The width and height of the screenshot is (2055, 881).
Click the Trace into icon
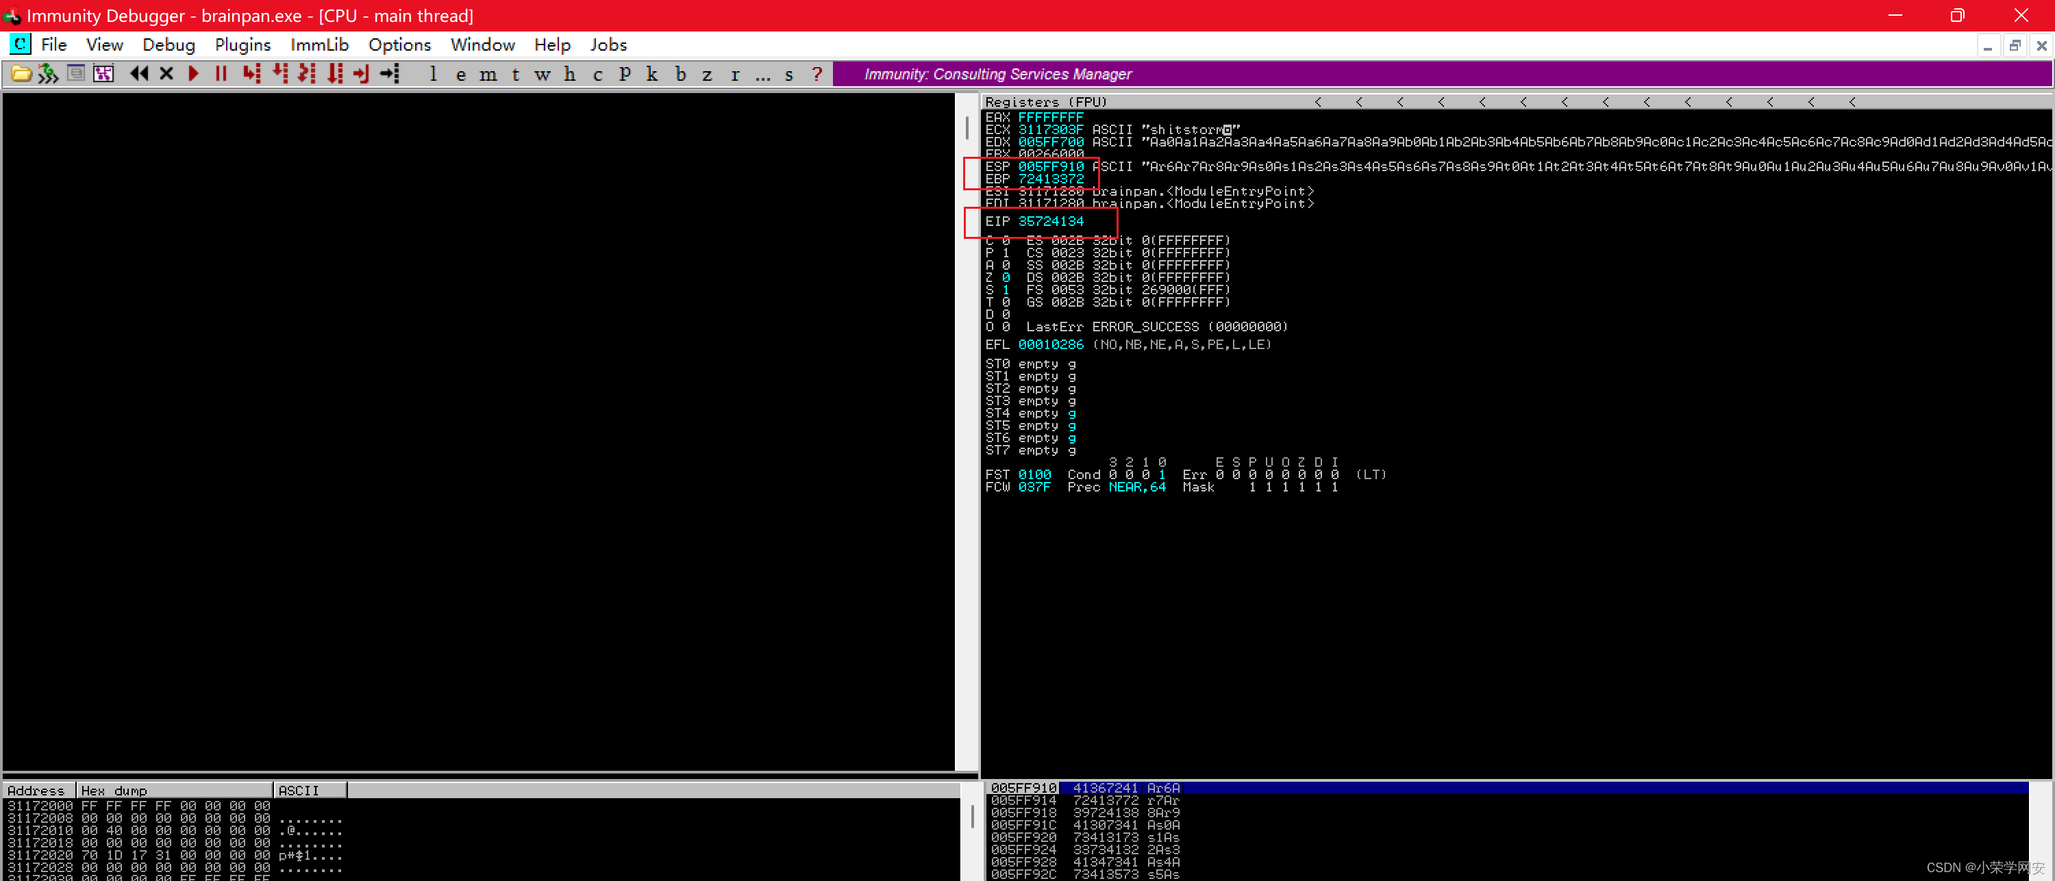(x=307, y=74)
